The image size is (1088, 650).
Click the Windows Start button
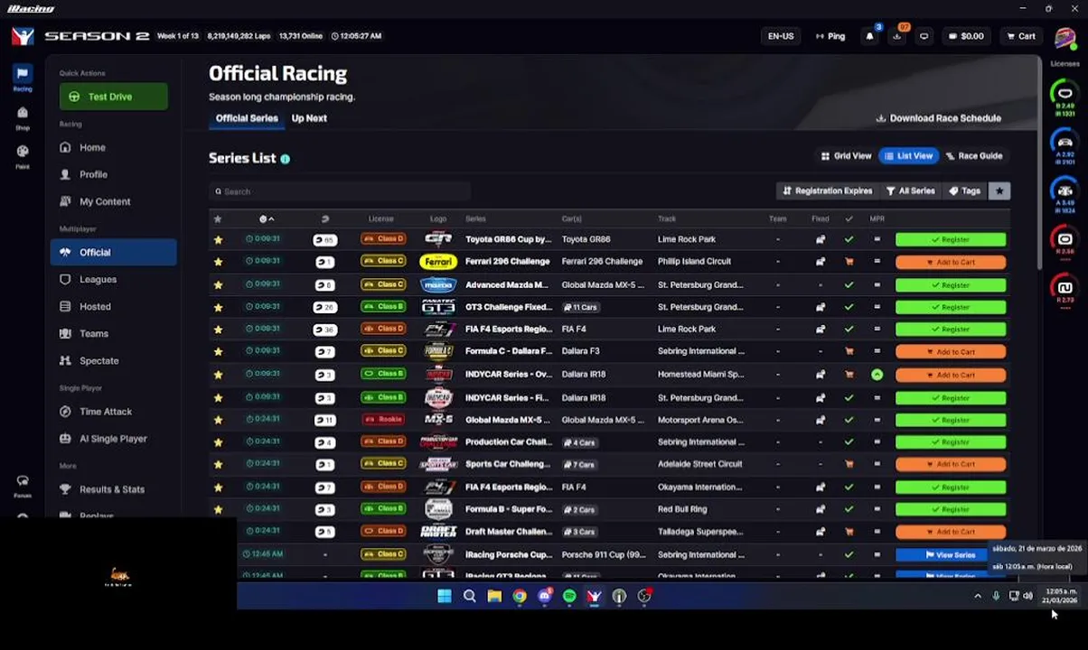[x=444, y=596]
